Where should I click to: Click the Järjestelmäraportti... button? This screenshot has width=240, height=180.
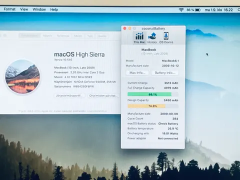tap(69, 95)
